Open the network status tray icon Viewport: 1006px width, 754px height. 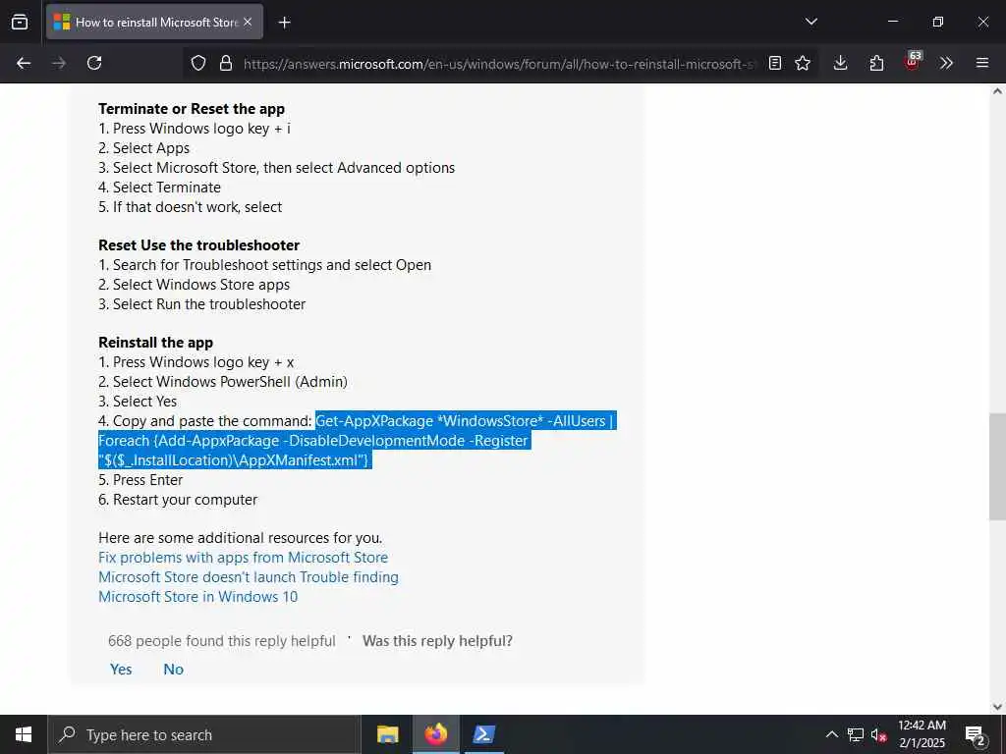coord(856,734)
